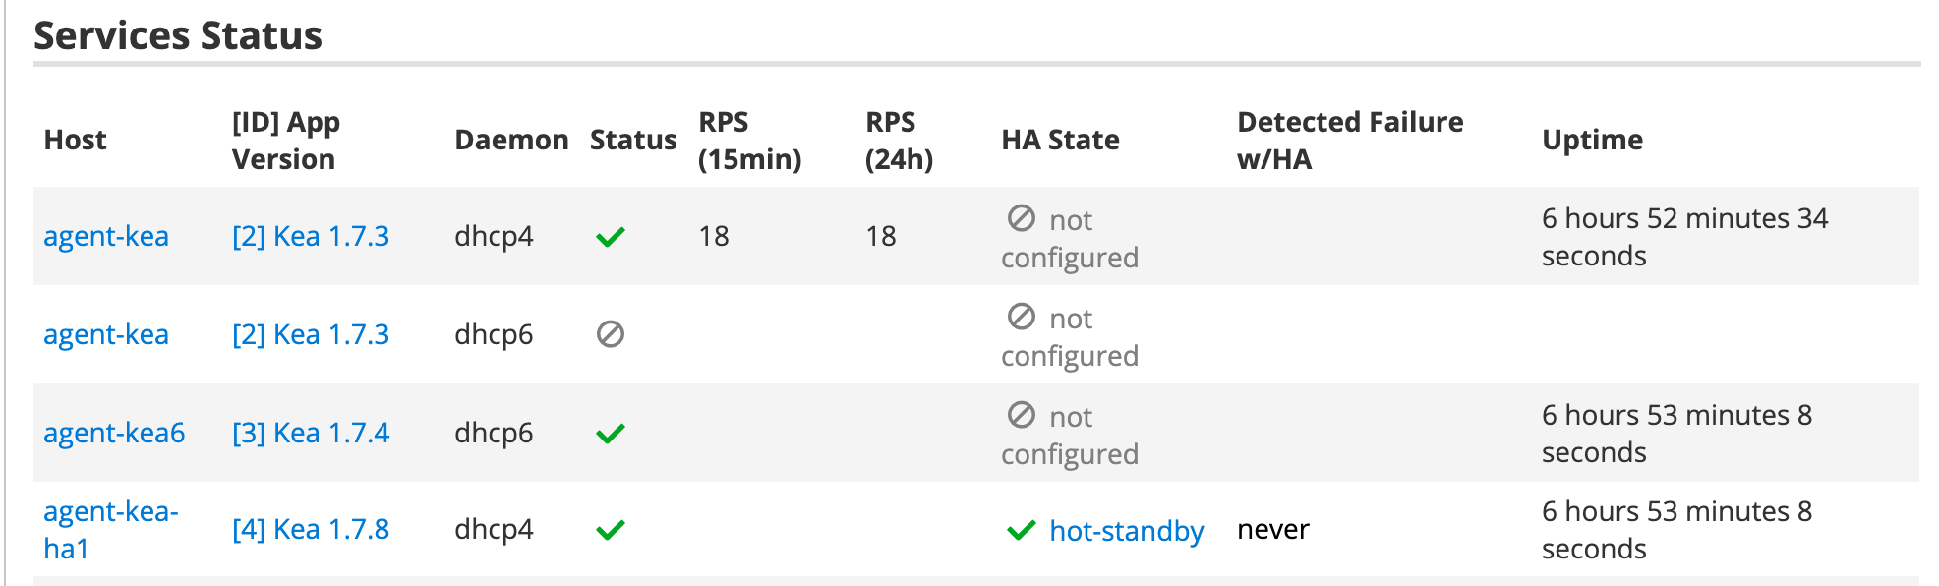This screenshot has width=1939, height=586.
Task: Open the hot-standby HA state link
Action: (x=1126, y=531)
